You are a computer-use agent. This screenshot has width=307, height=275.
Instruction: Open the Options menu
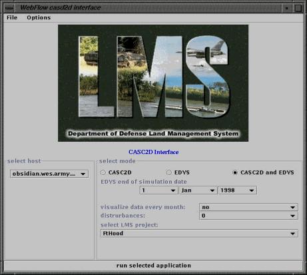click(39, 17)
